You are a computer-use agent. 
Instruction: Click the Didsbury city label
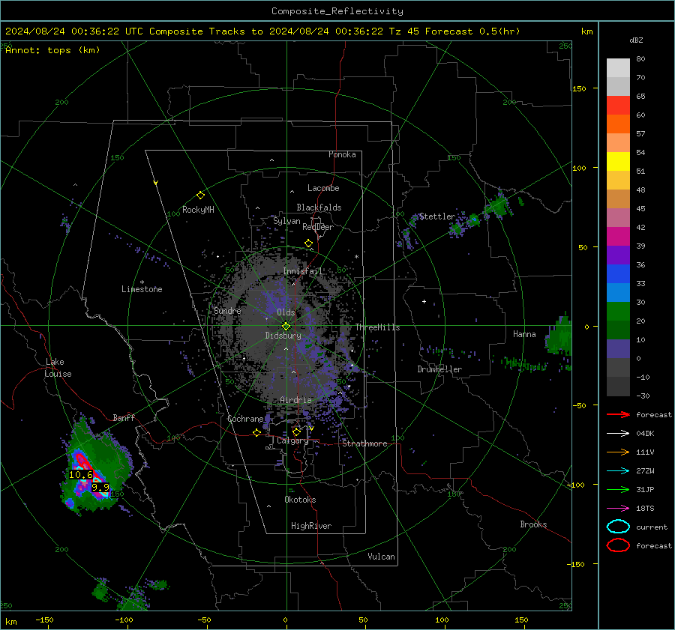tap(283, 336)
